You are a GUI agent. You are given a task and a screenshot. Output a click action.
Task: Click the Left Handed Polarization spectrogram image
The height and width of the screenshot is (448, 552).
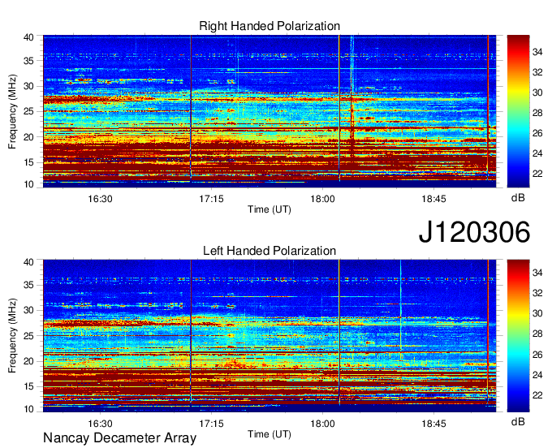coord(270,336)
